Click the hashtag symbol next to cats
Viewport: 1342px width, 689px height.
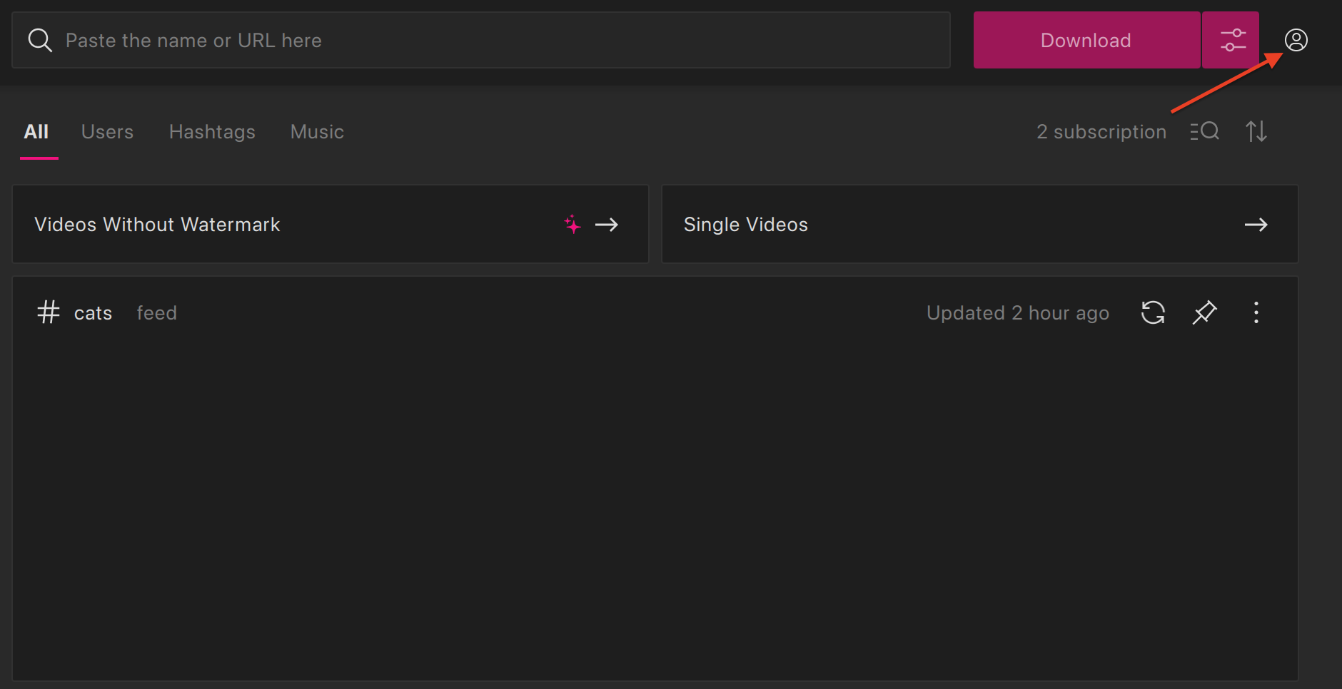pyautogui.click(x=47, y=312)
